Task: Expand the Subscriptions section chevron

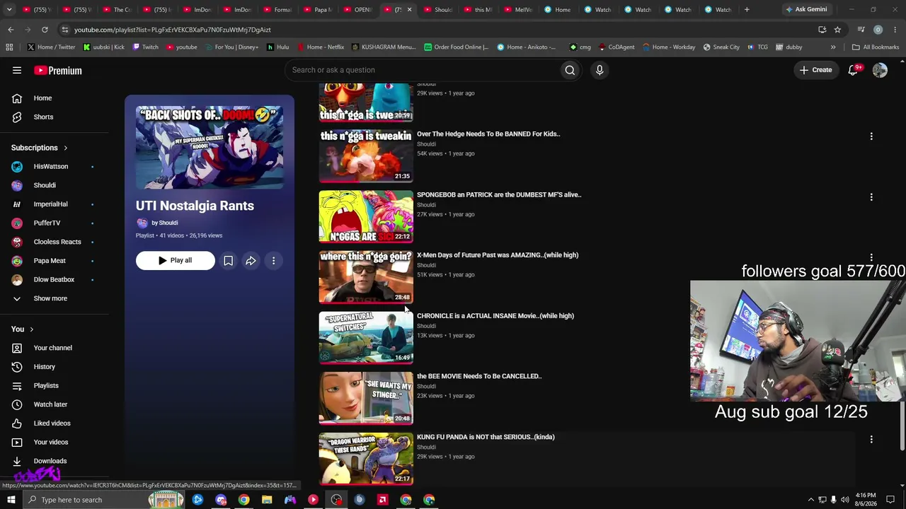Action: (x=65, y=148)
